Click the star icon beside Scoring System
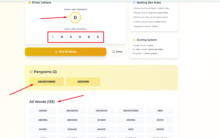The height and width of the screenshot is (138, 220). pos(134,40)
